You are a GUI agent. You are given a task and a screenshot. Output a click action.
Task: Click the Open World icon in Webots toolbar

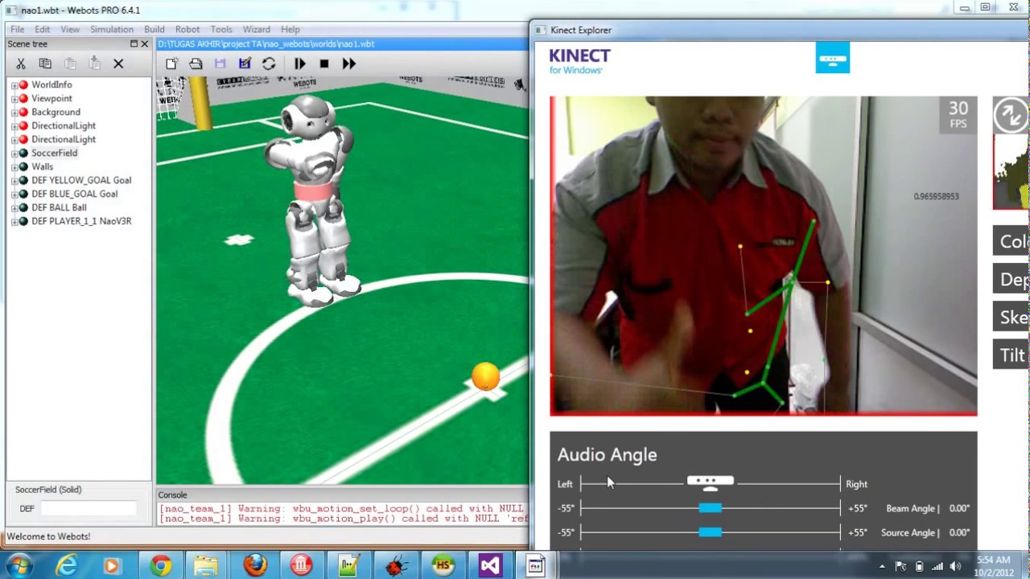pos(196,64)
